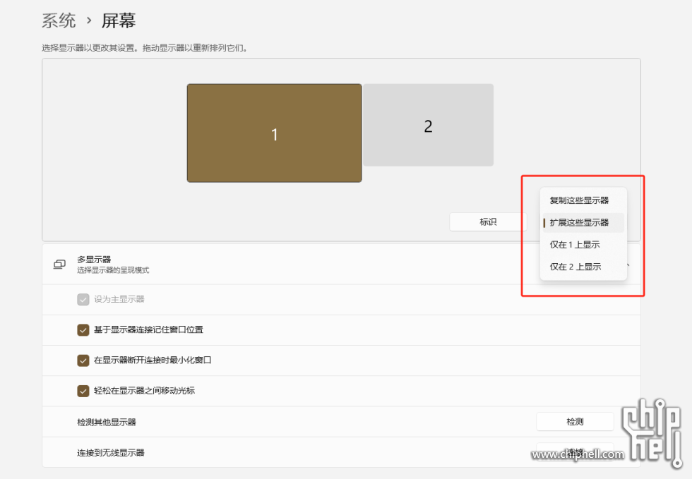Image resolution: width=692 pixels, height=479 pixels.
Task: Click the 屏幕 breadcrumb title
Action: (x=119, y=20)
